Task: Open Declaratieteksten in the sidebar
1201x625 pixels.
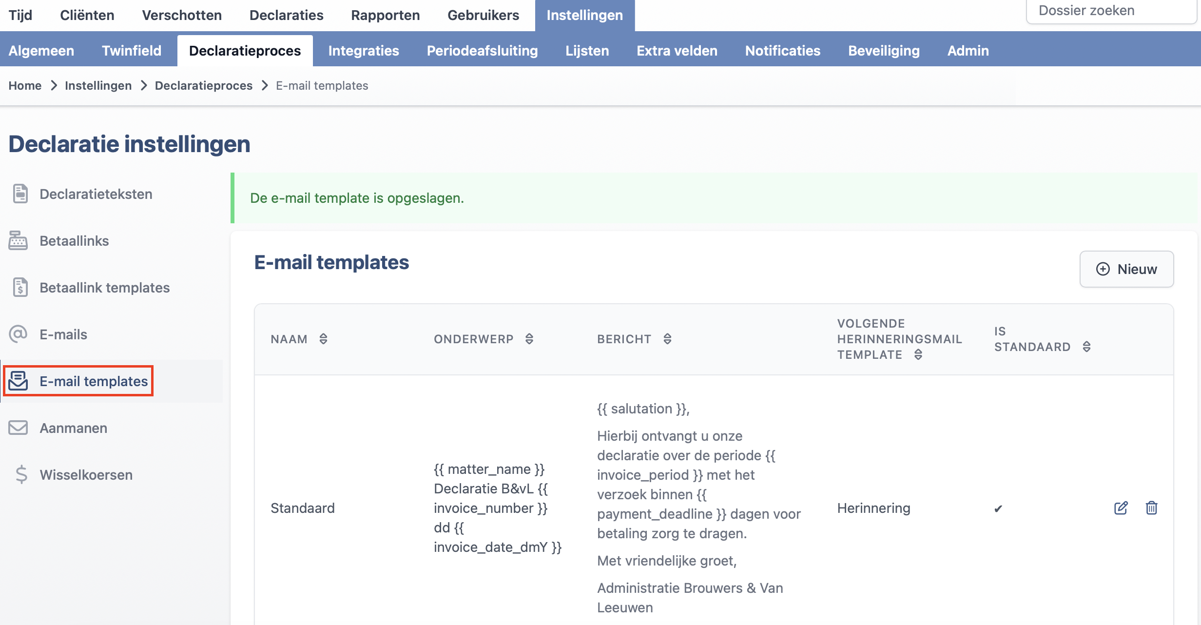Action: click(x=96, y=194)
